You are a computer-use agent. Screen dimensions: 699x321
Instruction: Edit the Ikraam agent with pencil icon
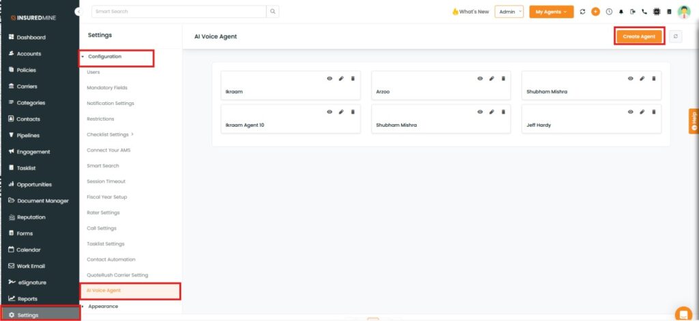[x=341, y=78]
